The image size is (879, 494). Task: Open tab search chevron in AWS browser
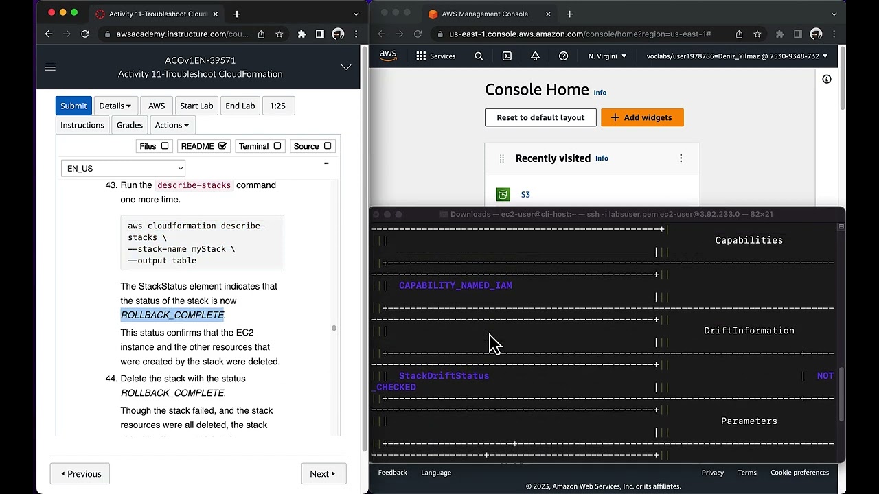834,14
